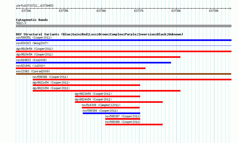Click the nsv598384 blue gain bar

pyautogui.click(x=111, y=113)
